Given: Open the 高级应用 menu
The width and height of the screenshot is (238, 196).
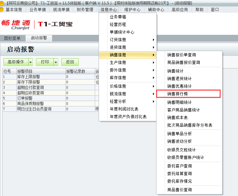Looking at the screenshot, I should click(180, 10).
